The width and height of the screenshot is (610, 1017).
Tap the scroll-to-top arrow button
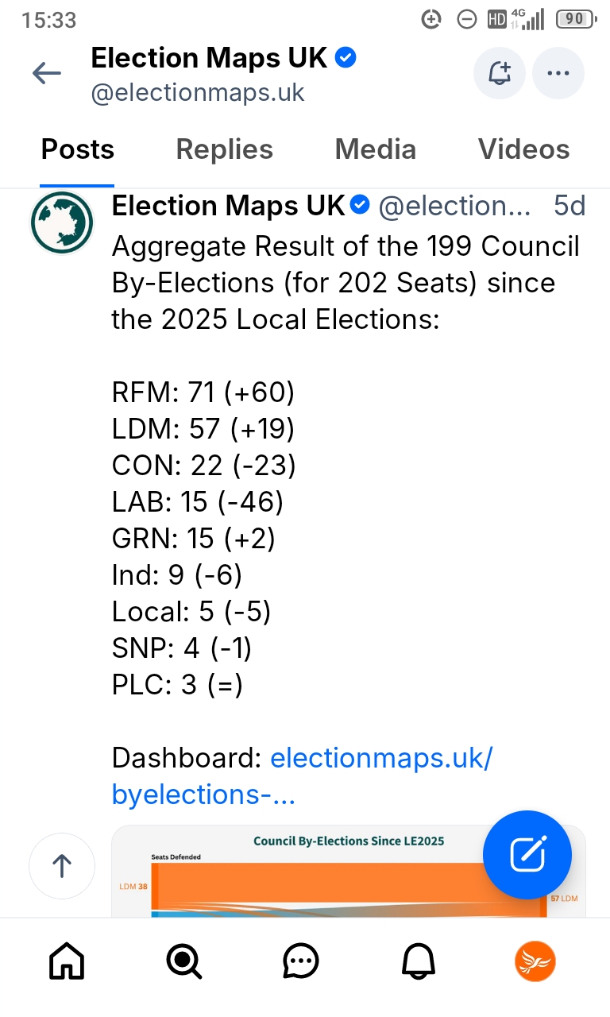[x=62, y=866]
